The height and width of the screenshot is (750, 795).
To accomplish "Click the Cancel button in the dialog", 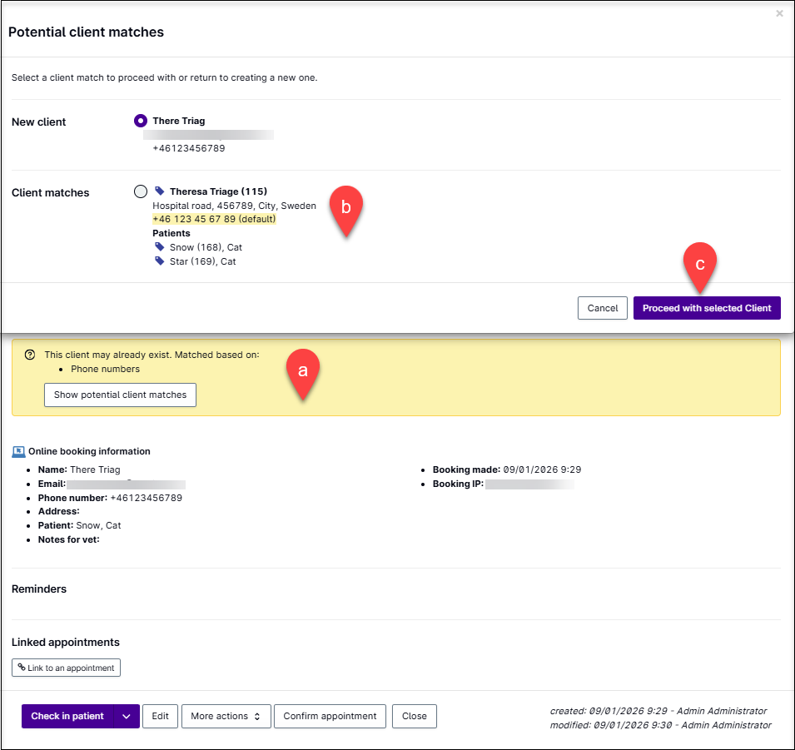I will 603,308.
